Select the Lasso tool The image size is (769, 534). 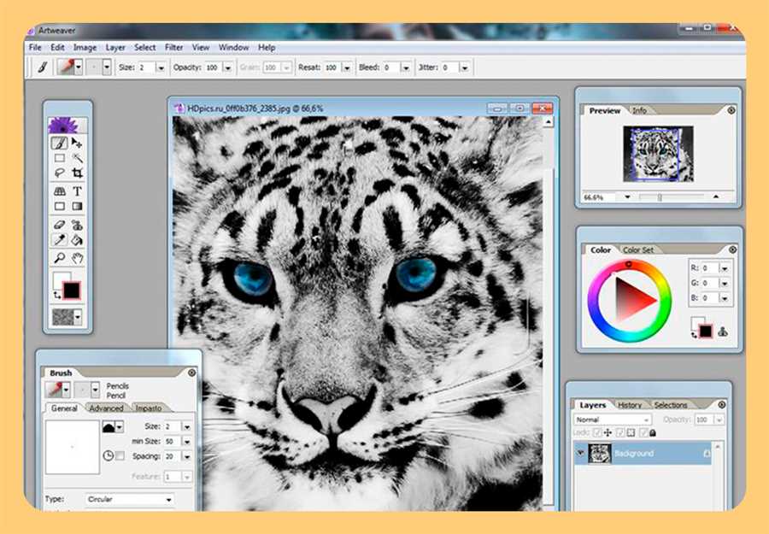59,173
